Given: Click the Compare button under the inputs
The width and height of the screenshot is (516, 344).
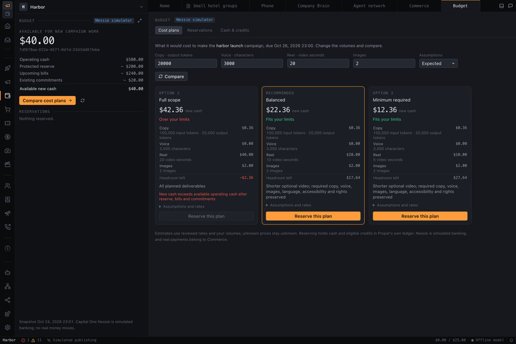Looking at the screenshot, I should (x=171, y=77).
